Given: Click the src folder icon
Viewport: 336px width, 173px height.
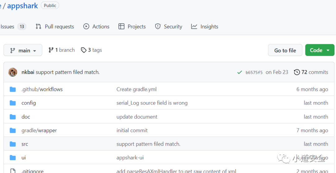Looking at the screenshot, I should 13,144.
